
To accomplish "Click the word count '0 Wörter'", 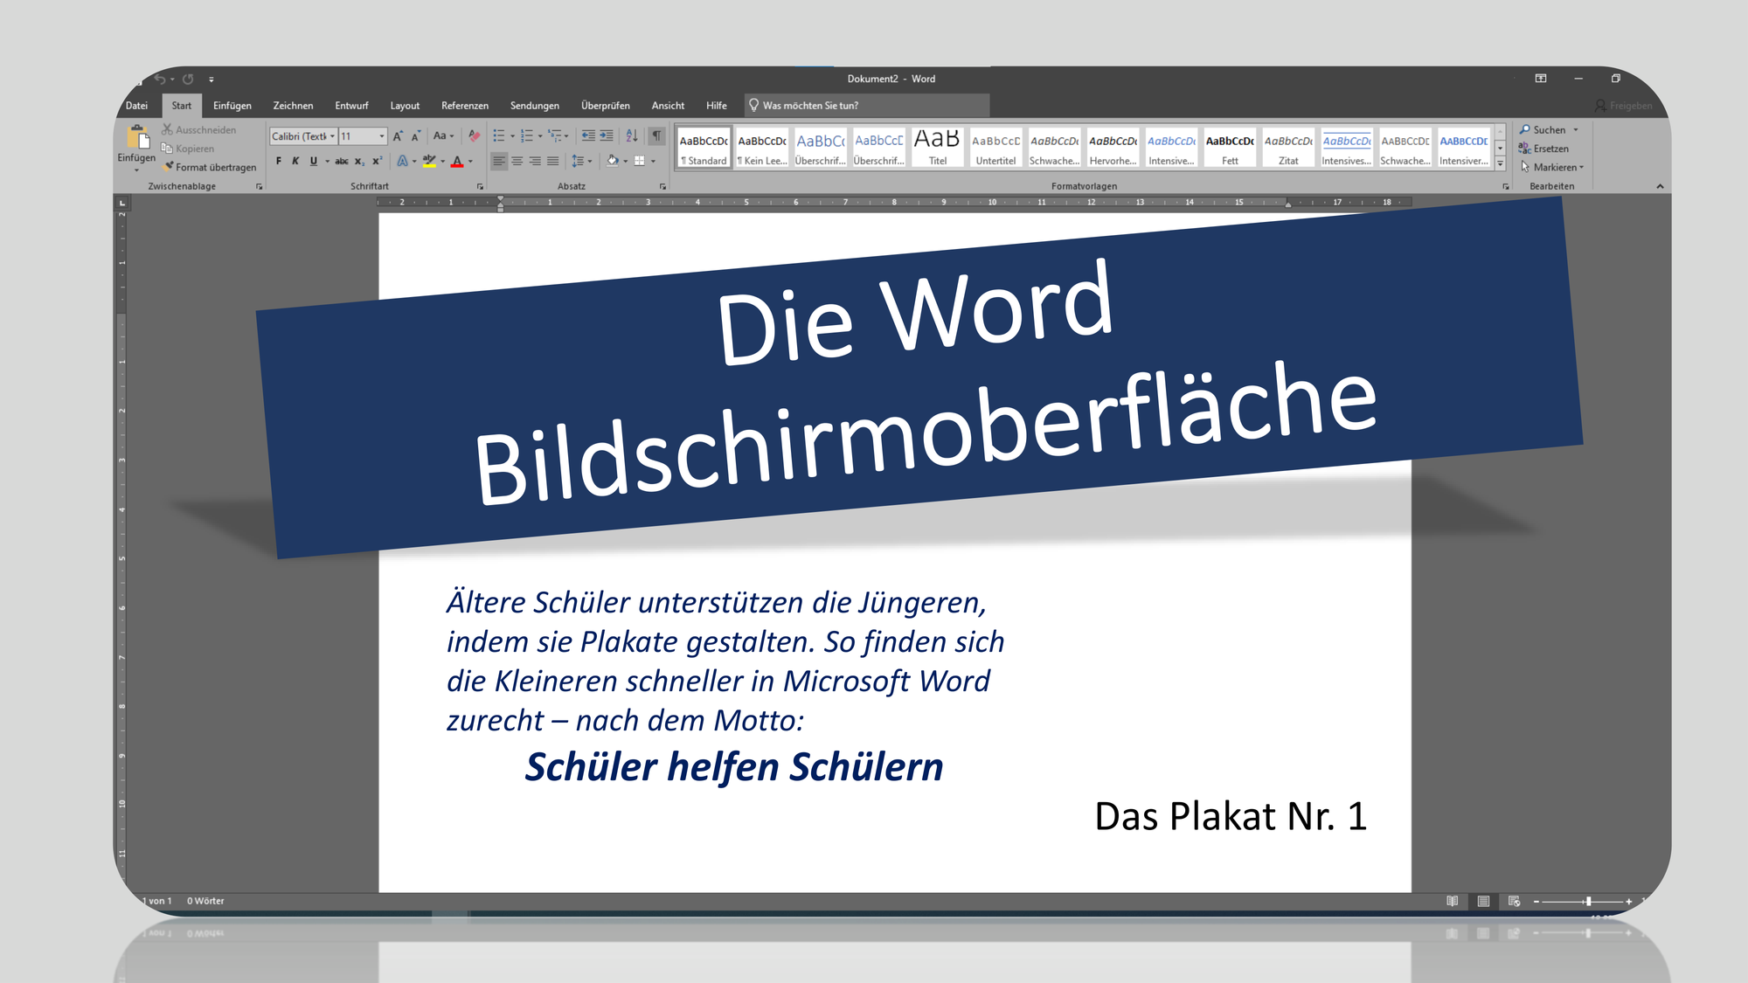I will coord(205,901).
